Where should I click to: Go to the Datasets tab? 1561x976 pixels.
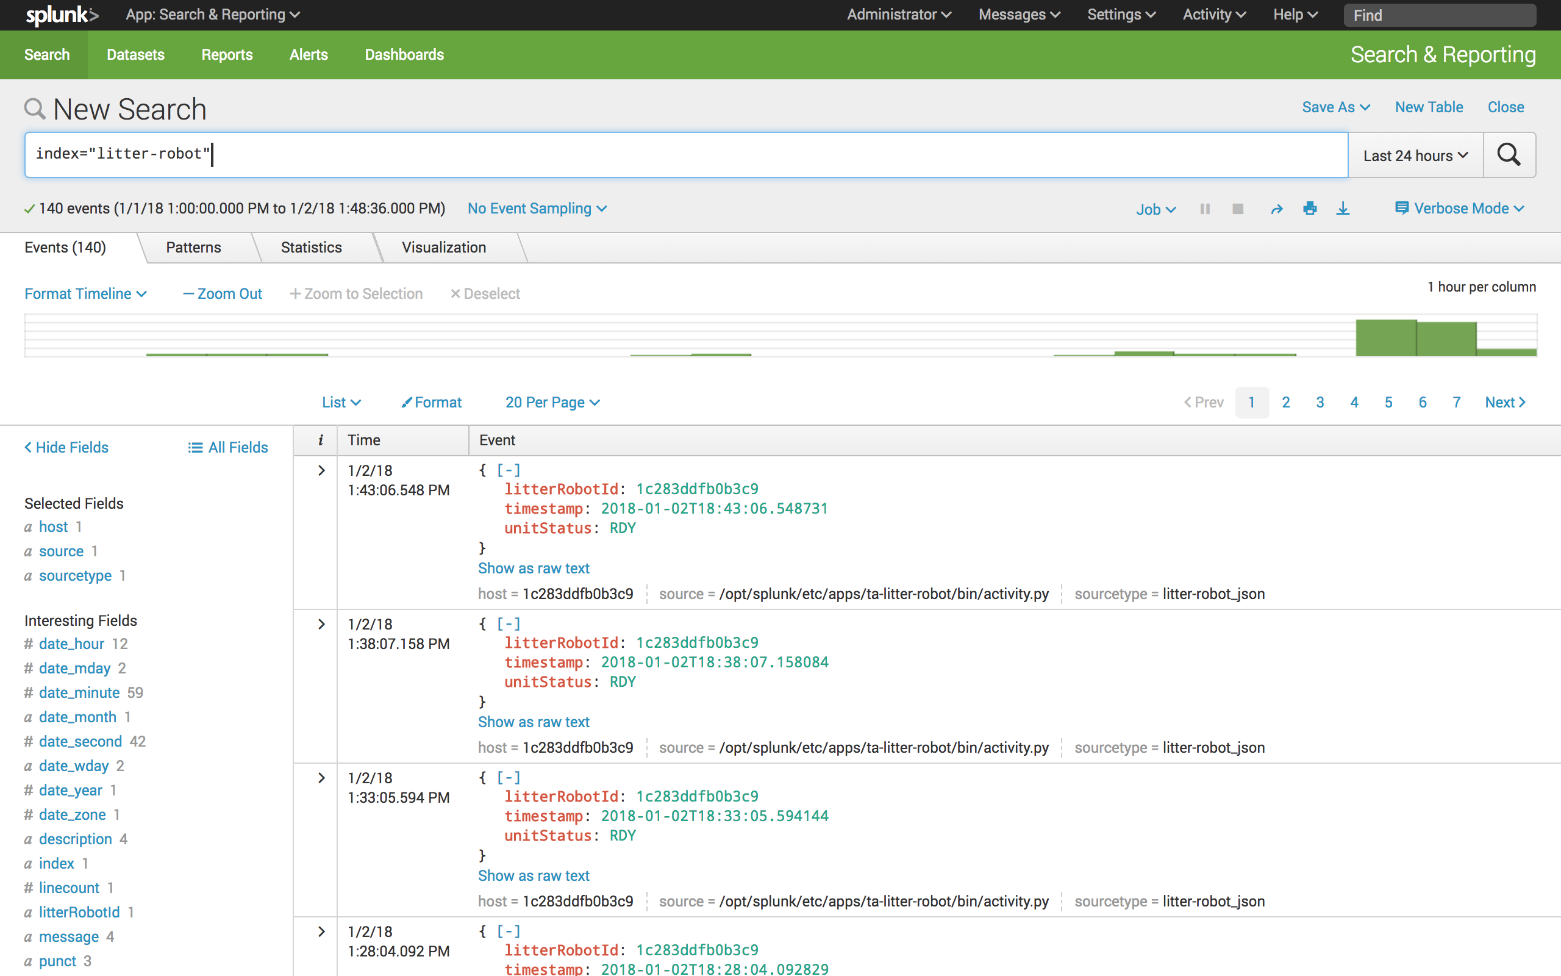click(135, 55)
